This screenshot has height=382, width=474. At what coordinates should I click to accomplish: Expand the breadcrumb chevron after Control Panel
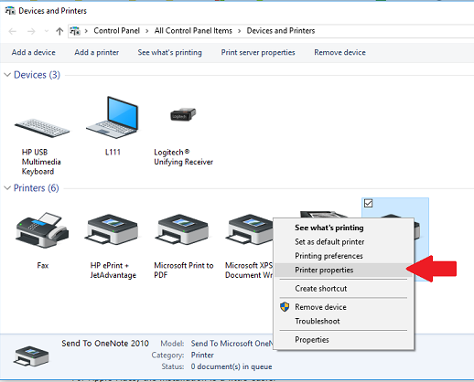(x=147, y=31)
